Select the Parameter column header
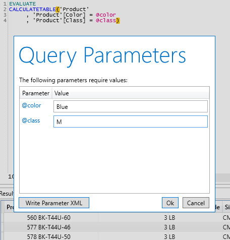Screen dimensions: 230x240 (x=36, y=93)
